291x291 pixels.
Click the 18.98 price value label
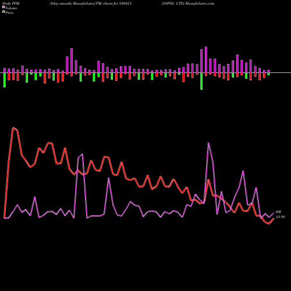click(x=281, y=217)
